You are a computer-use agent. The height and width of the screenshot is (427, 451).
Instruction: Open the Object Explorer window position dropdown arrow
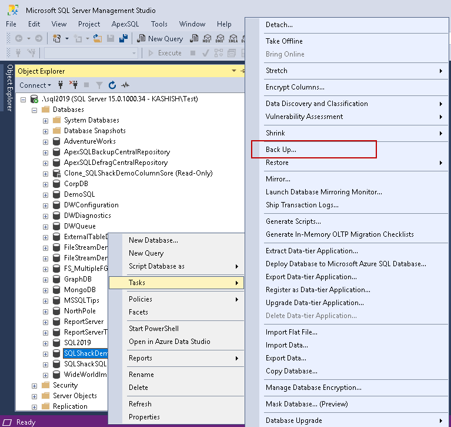click(x=234, y=71)
